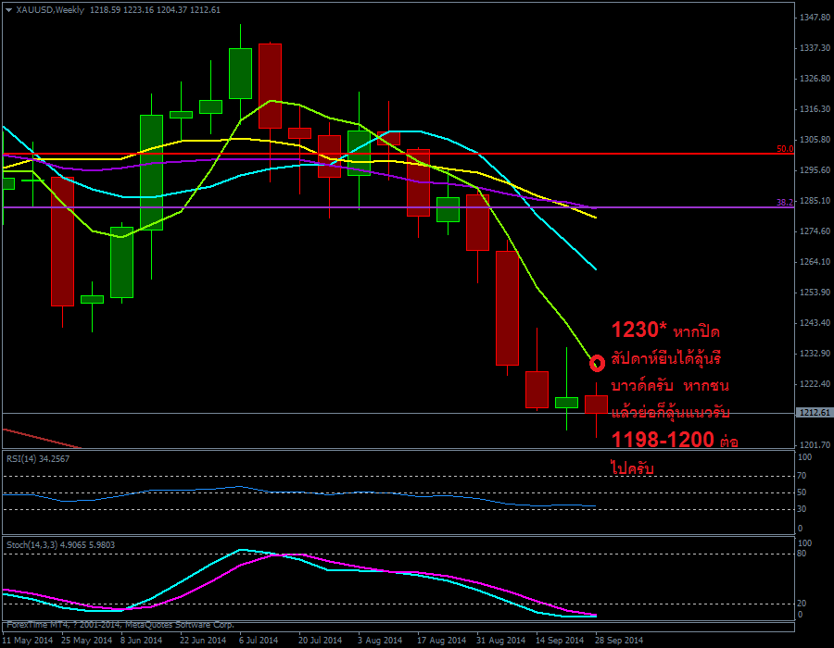Click the 38.2 Fibonacci level label

pos(784,203)
